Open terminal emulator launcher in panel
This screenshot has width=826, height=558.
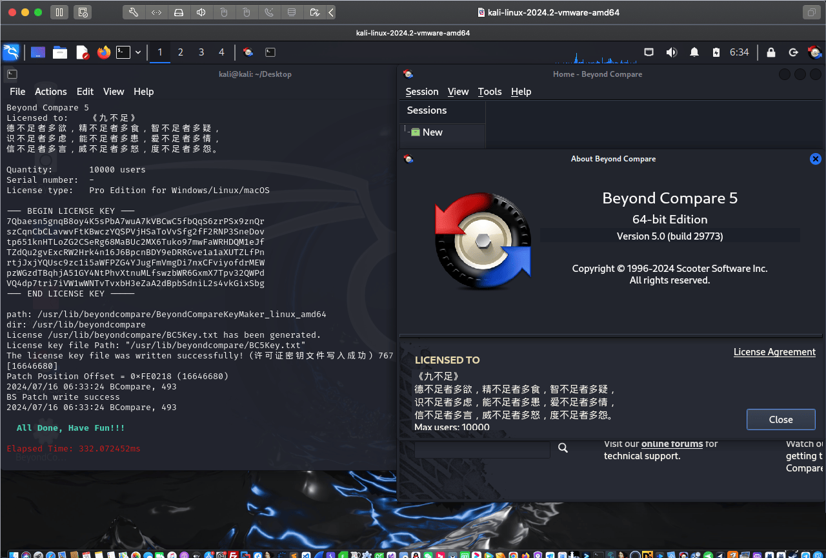(123, 52)
